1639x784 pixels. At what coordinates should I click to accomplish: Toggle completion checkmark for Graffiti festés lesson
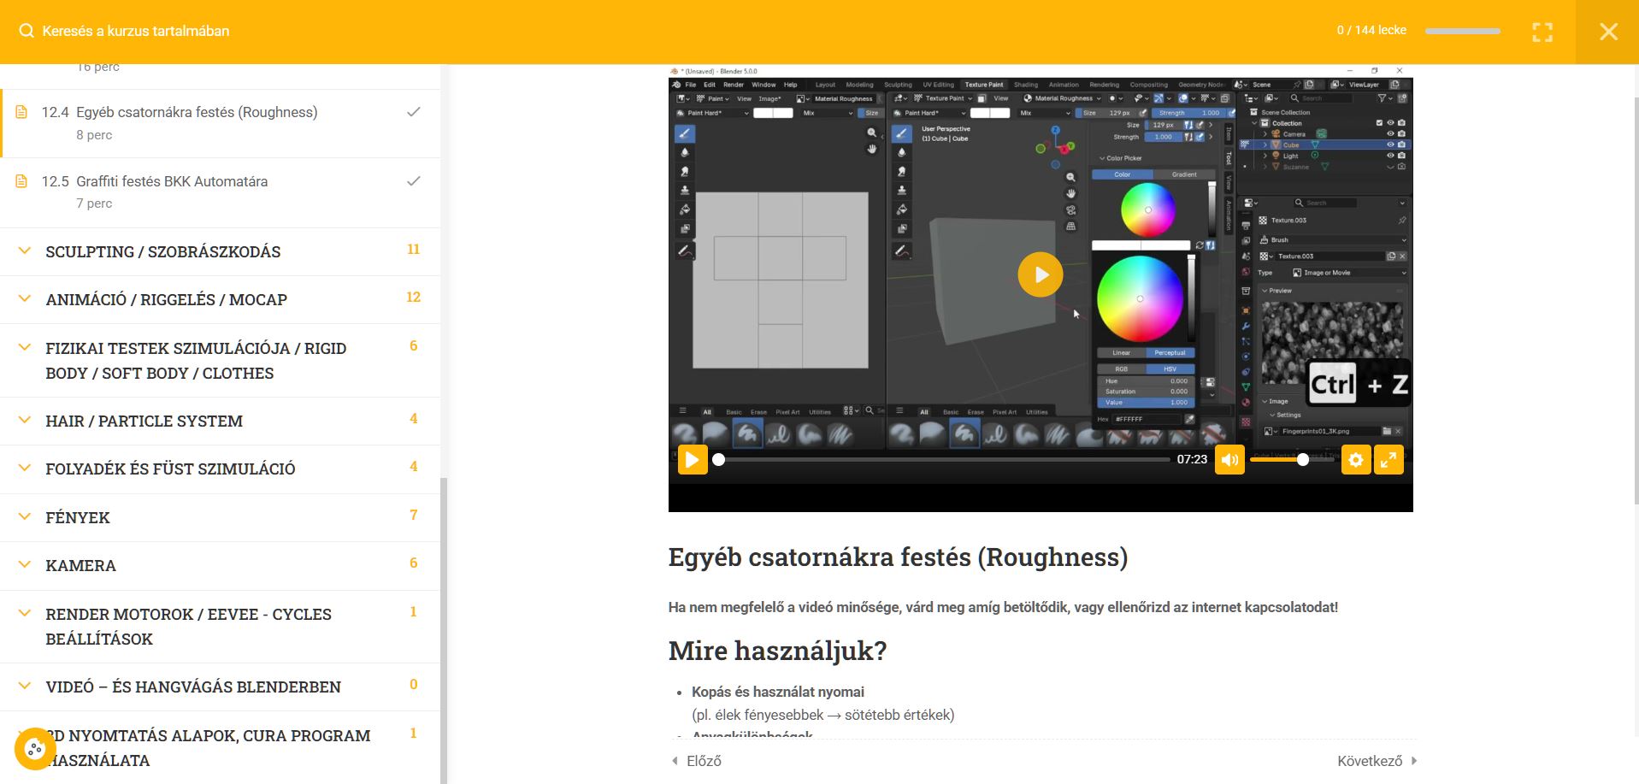[x=414, y=181]
